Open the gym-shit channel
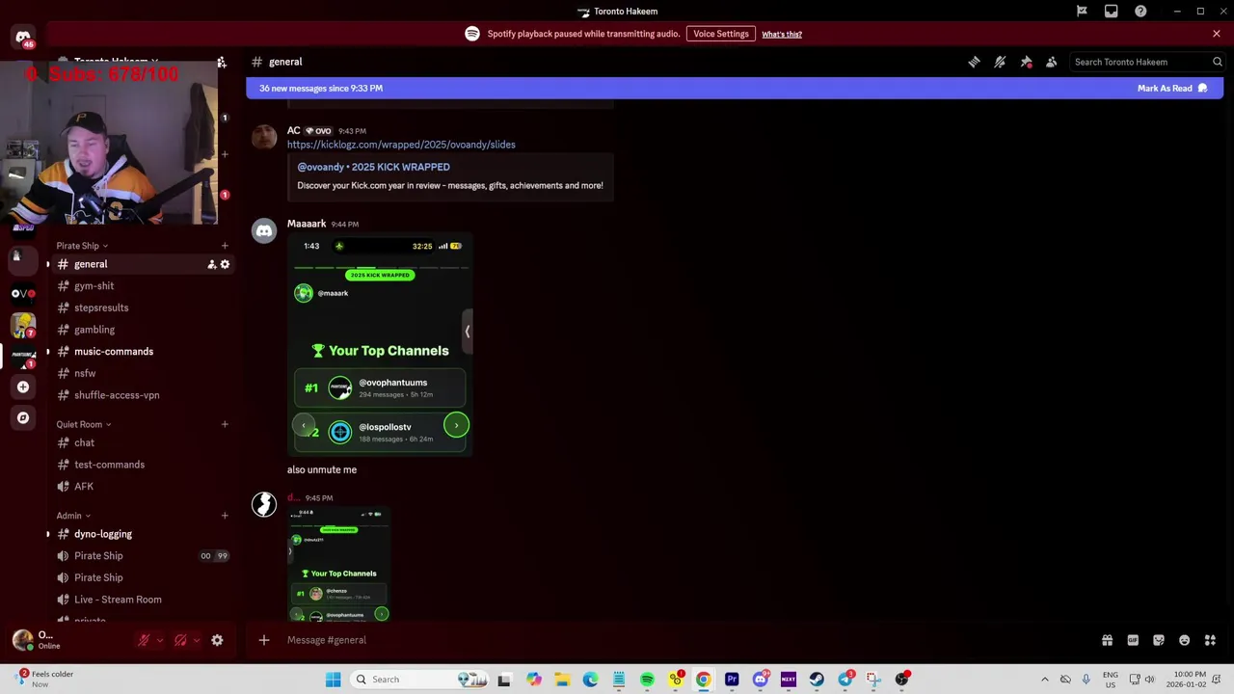 [x=143, y=286]
